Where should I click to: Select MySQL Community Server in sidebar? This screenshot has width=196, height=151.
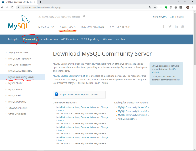[x=21, y=77]
